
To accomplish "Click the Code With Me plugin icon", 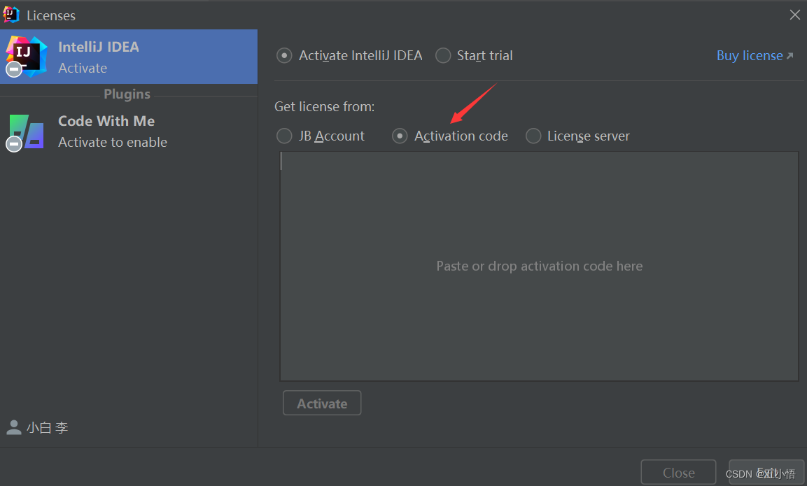I will (x=26, y=131).
